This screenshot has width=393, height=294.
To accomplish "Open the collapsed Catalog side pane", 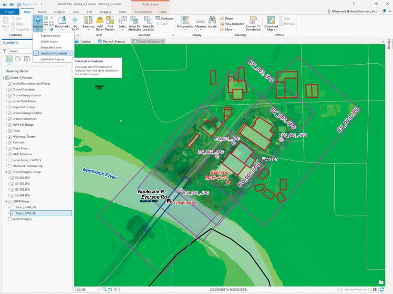I will [389, 43].
